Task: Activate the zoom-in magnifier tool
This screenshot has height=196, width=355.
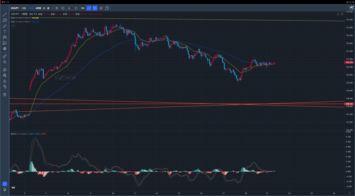Action: point(5,62)
